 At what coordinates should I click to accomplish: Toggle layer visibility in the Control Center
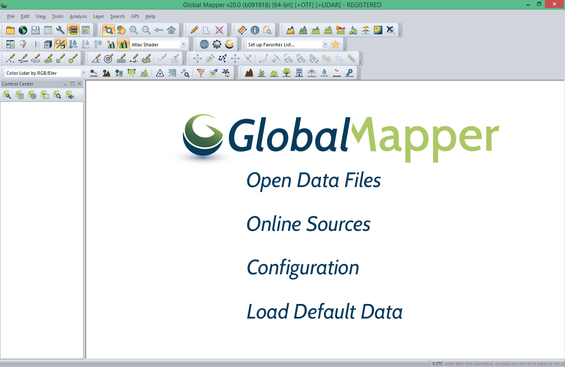70,95
